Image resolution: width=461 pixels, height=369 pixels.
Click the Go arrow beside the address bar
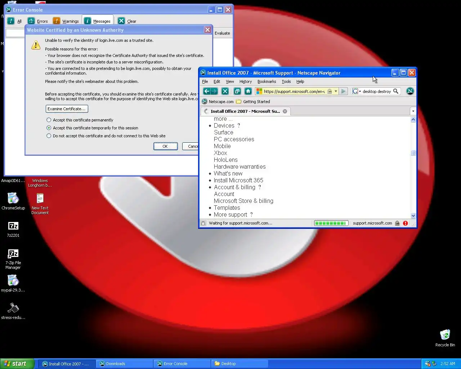(x=344, y=91)
